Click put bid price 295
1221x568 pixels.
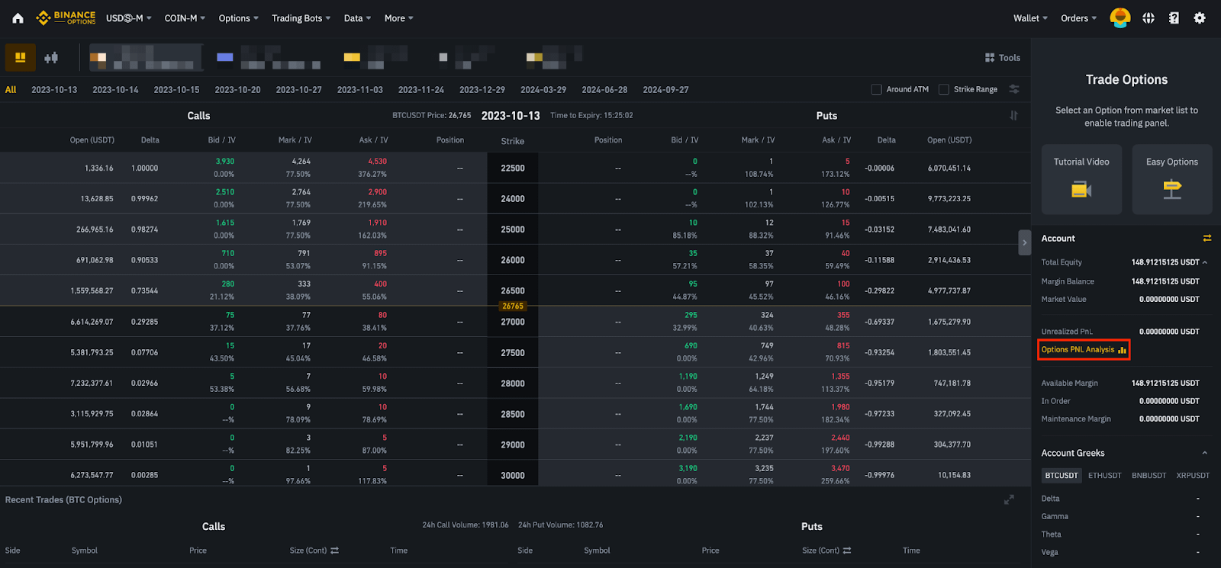point(691,315)
